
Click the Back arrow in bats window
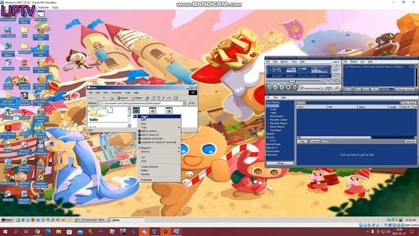90,98
